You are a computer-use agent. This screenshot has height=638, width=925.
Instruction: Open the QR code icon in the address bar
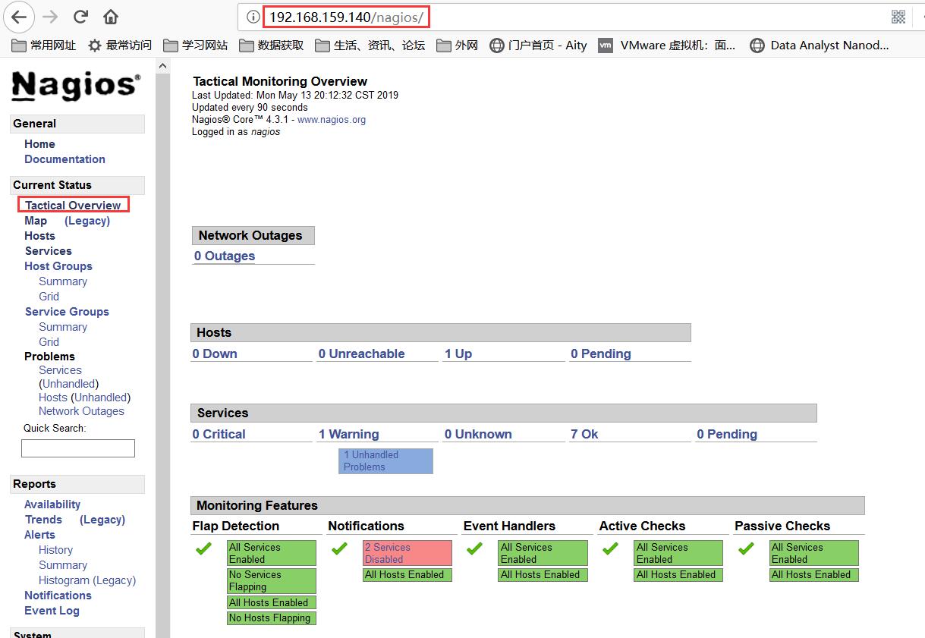[x=898, y=17]
